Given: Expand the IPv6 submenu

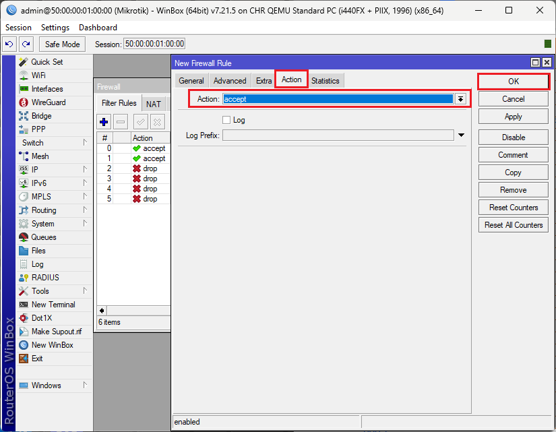Looking at the screenshot, I should 54,183.
